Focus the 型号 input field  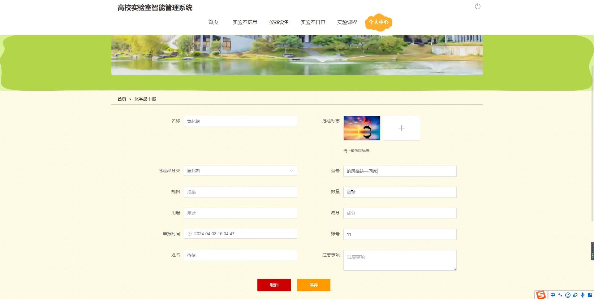click(x=400, y=171)
